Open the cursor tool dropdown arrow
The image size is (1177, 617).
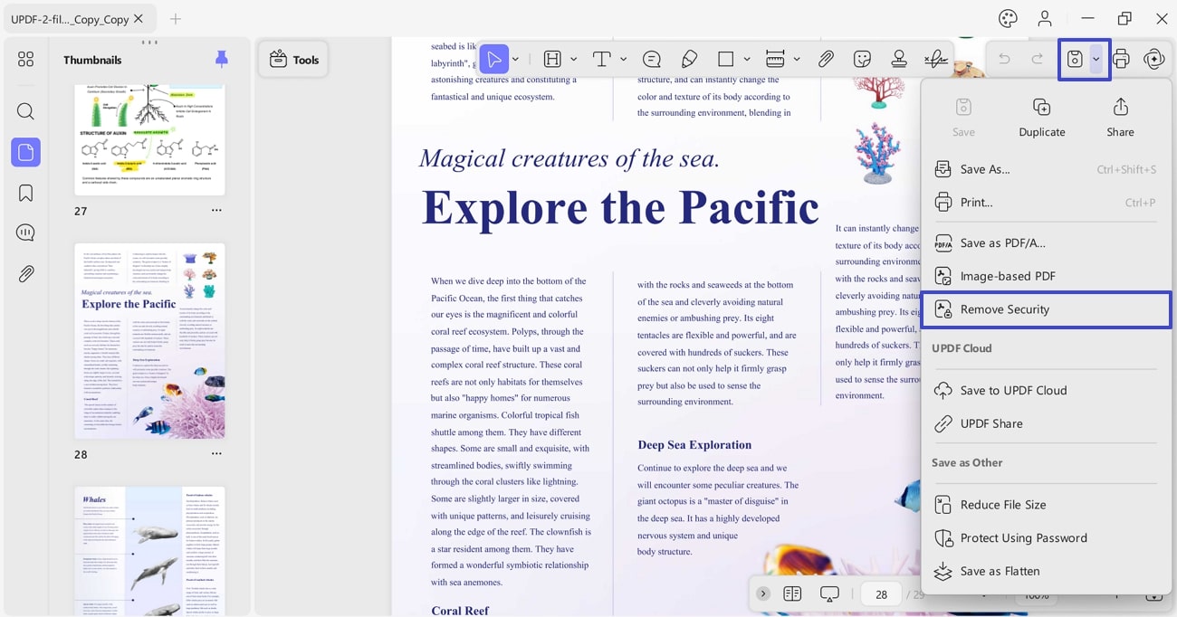click(515, 60)
